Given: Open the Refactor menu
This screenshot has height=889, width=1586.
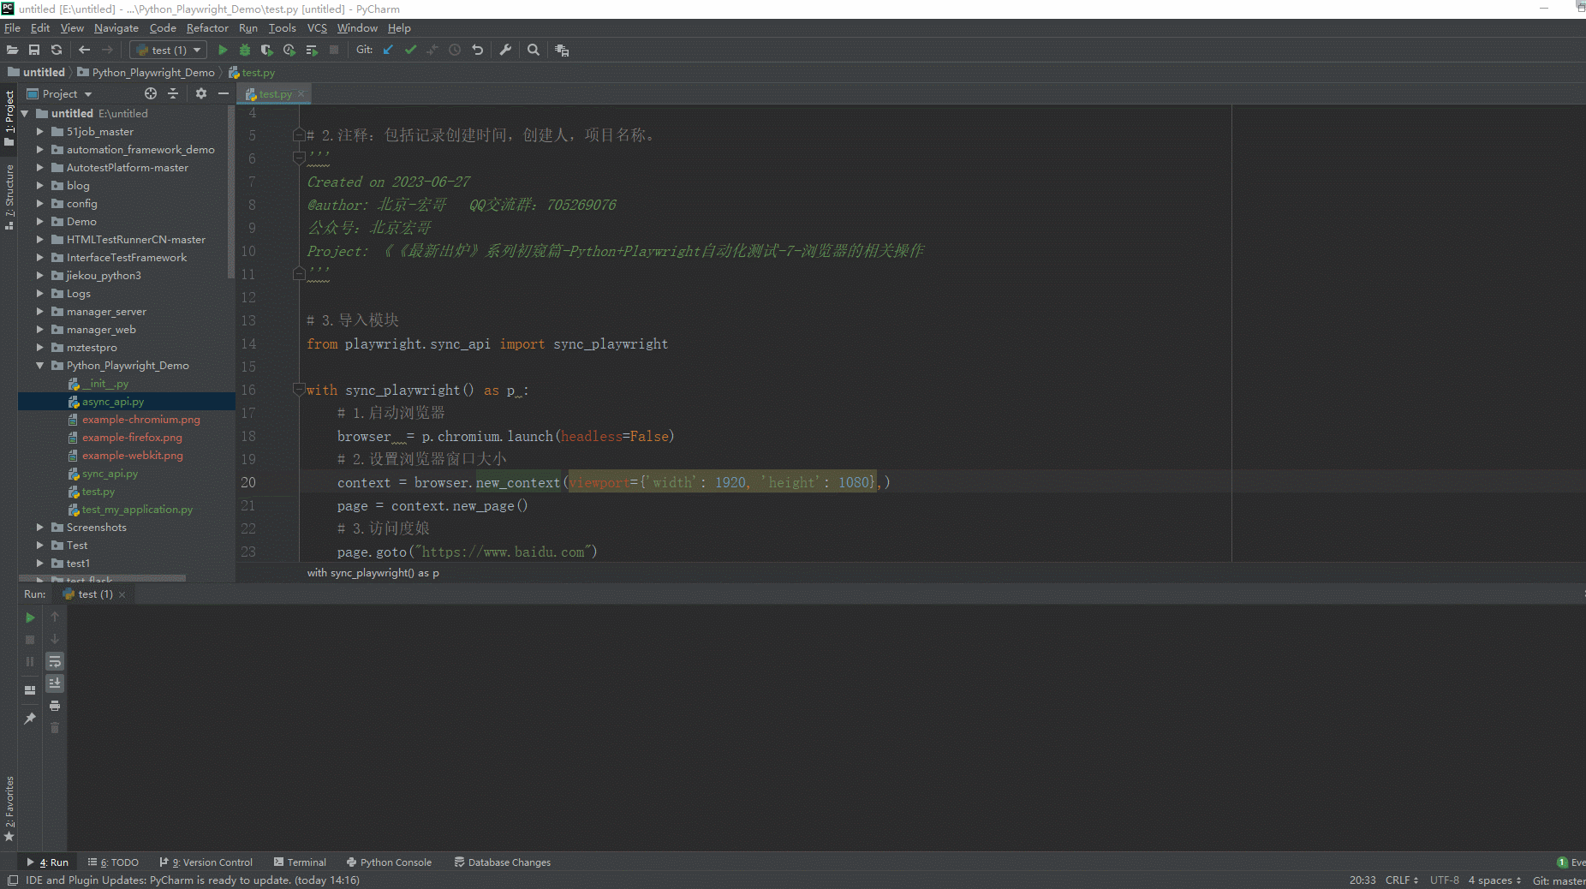Looking at the screenshot, I should tap(207, 28).
